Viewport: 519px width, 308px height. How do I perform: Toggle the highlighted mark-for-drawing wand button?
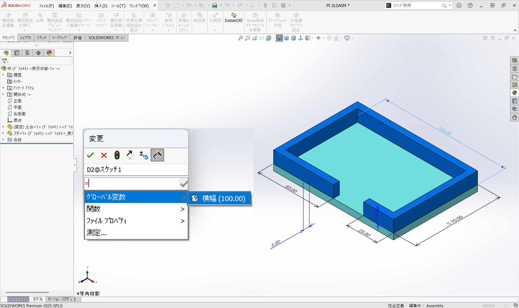157,155
